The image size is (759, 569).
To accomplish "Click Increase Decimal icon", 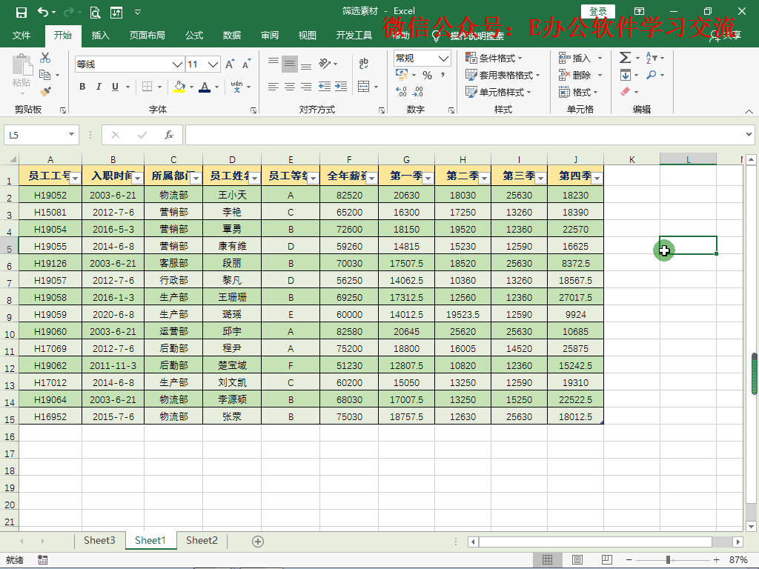I will (401, 91).
